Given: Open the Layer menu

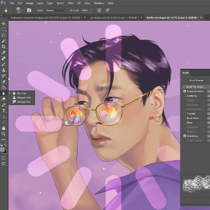Looking at the screenshot, I should click(x=40, y=3).
